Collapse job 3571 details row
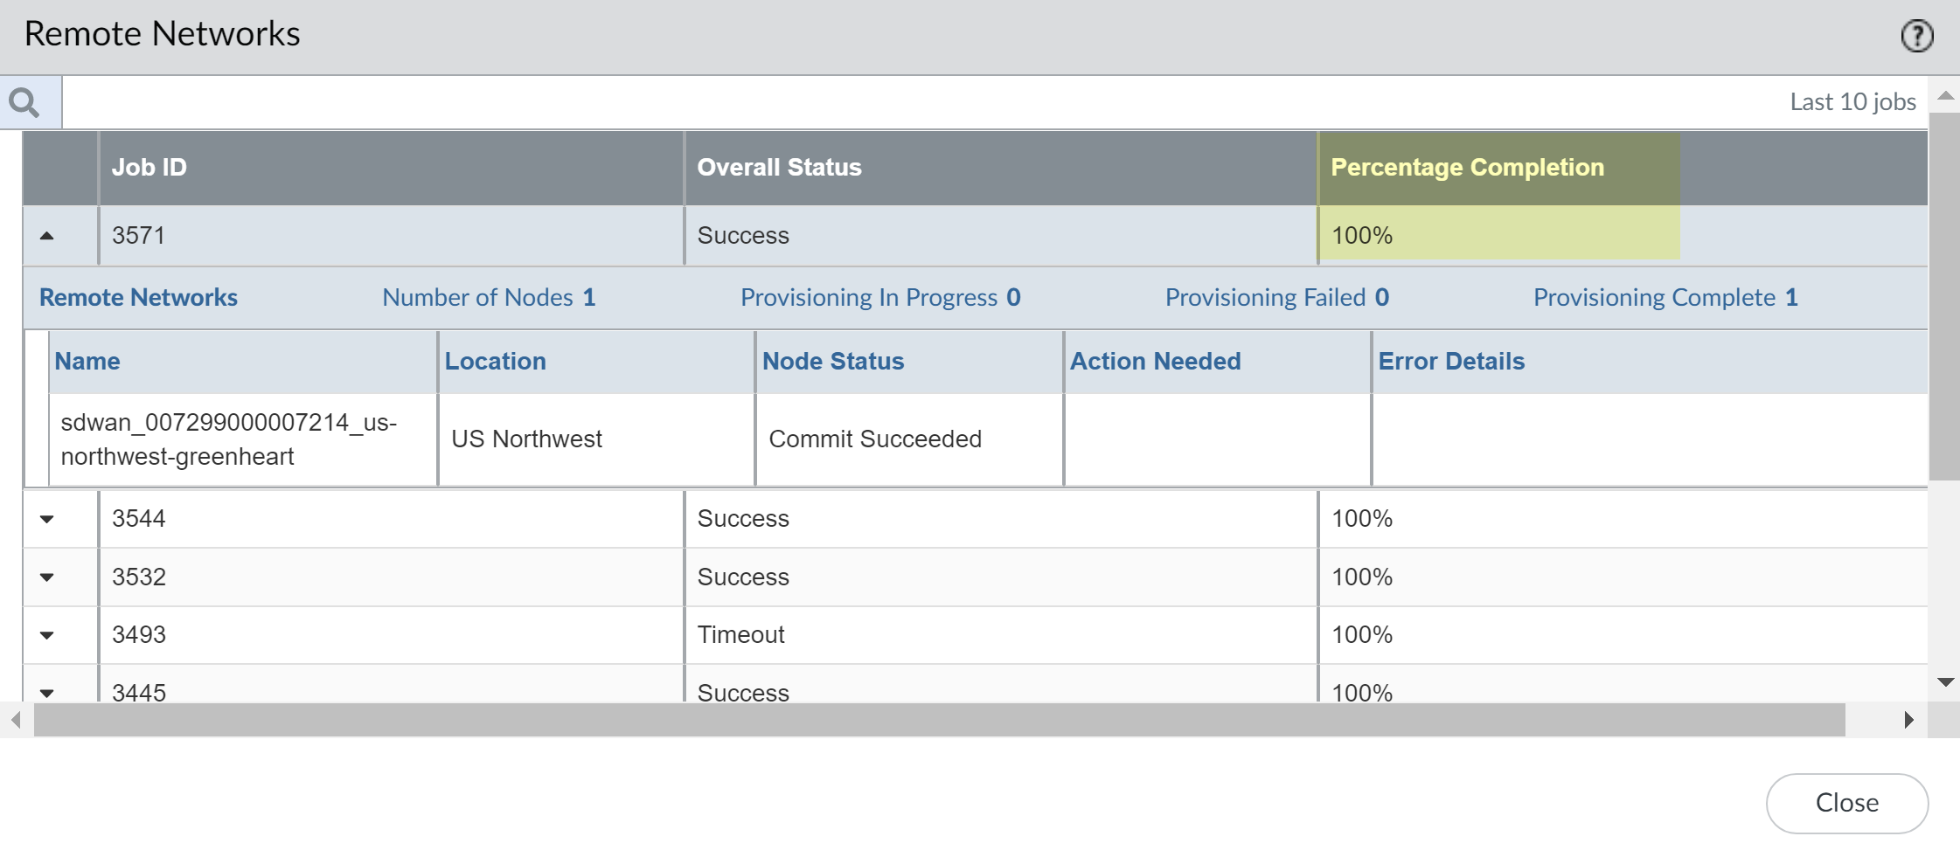 (47, 236)
